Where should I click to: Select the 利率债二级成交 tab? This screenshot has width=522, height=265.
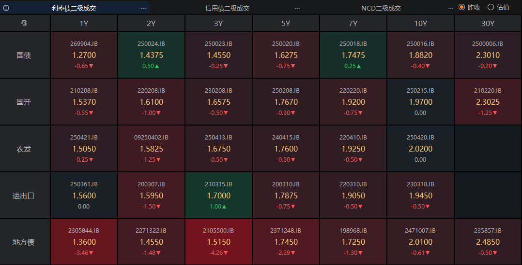point(74,8)
